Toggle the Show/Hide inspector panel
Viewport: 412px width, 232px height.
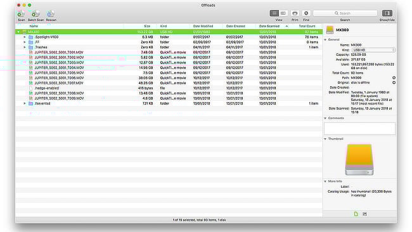pos(387,13)
